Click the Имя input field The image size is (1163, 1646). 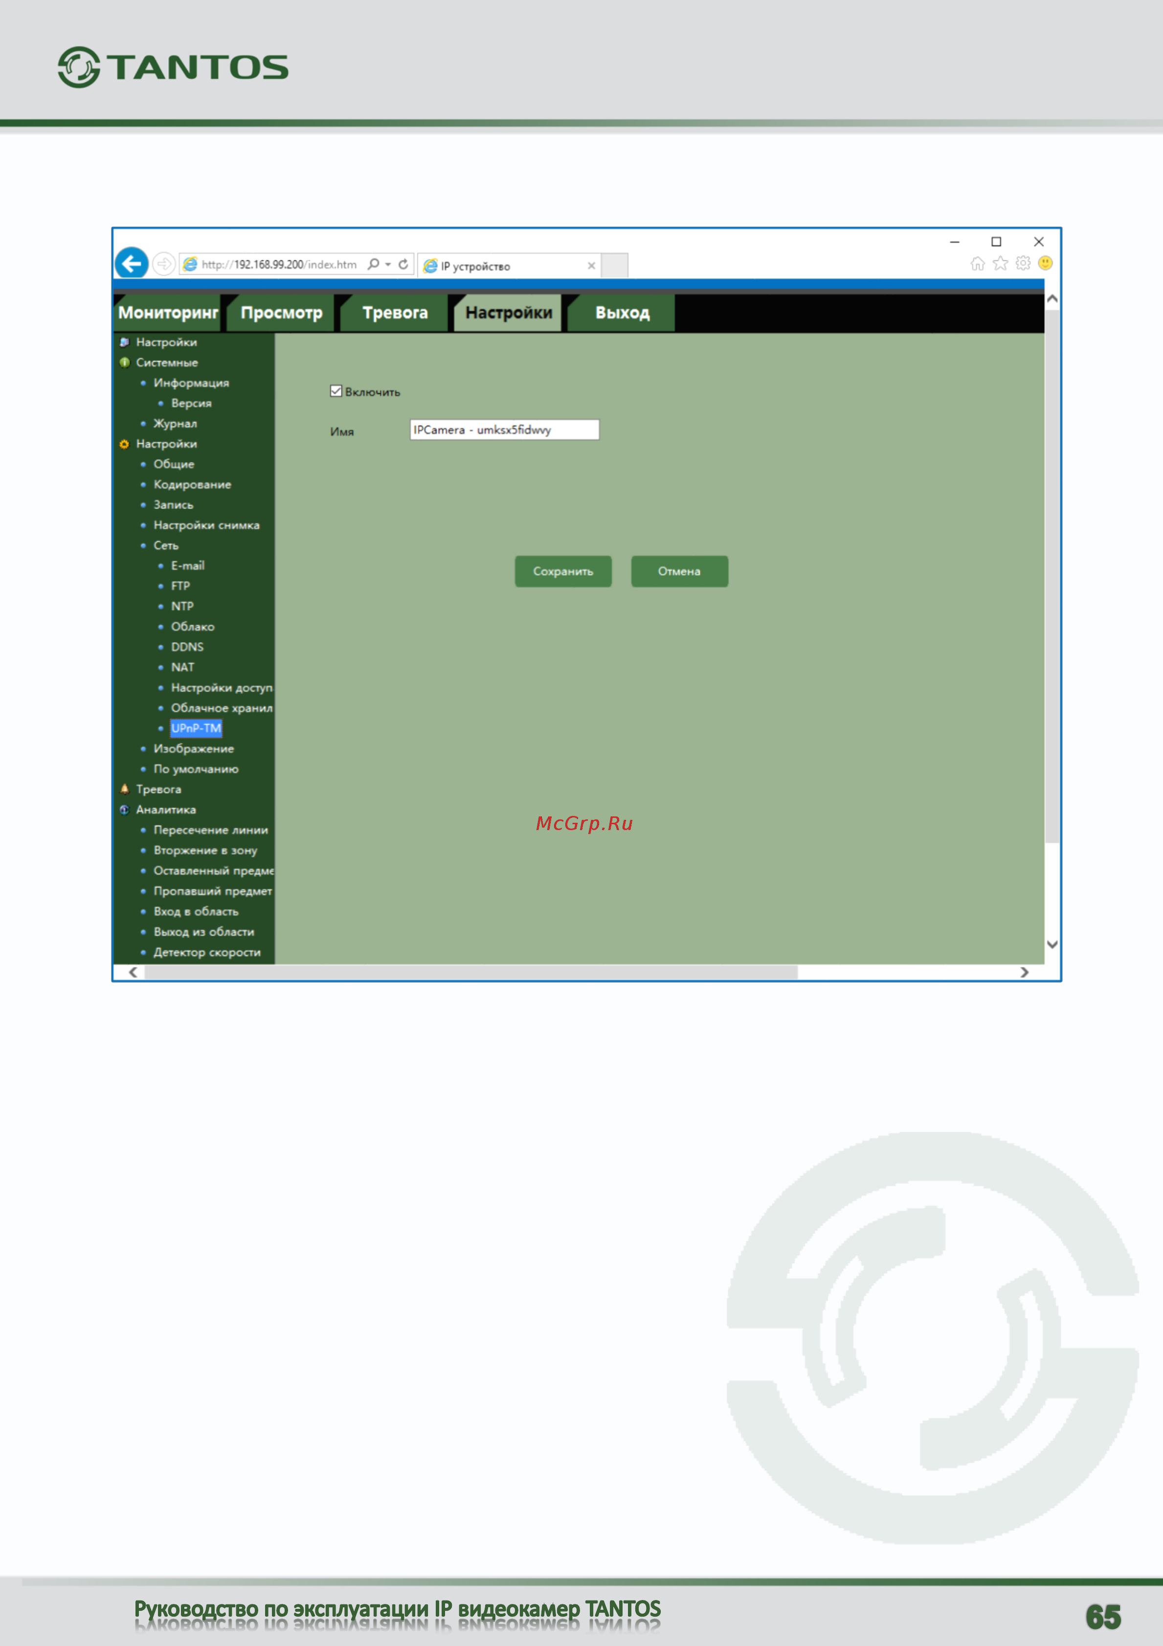504,429
